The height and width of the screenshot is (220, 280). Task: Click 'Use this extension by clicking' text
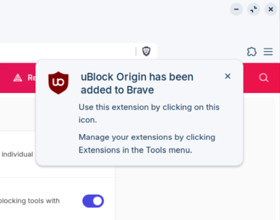[x=149, y=107]
